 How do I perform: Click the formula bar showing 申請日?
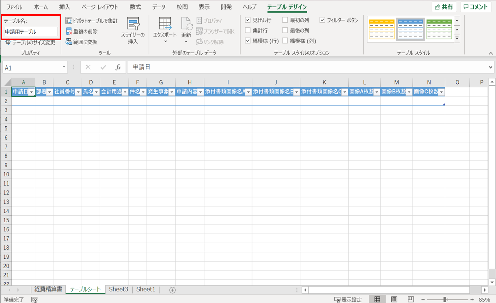pos(308,67)
